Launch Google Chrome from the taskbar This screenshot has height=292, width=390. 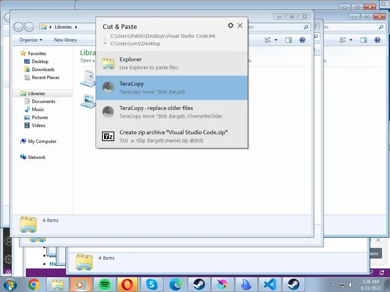34,284
